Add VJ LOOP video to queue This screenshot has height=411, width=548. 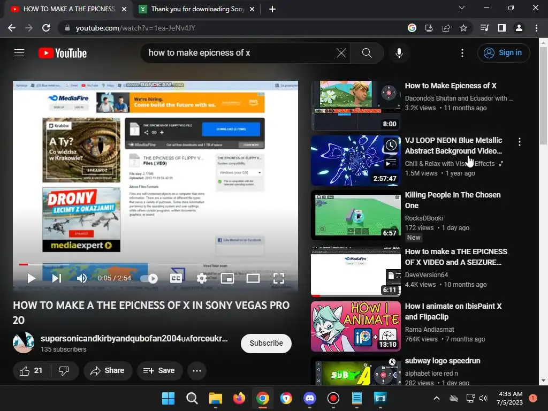391,163
